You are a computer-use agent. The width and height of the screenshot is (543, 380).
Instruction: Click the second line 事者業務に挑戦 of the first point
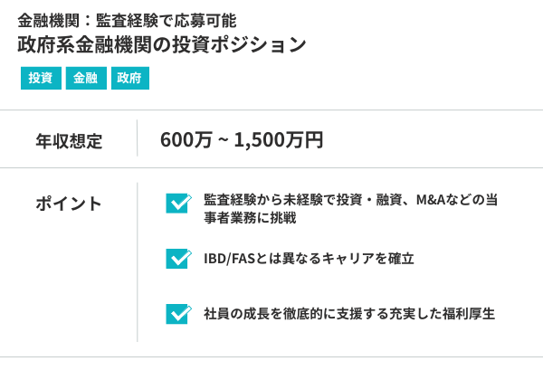point(251,218)
